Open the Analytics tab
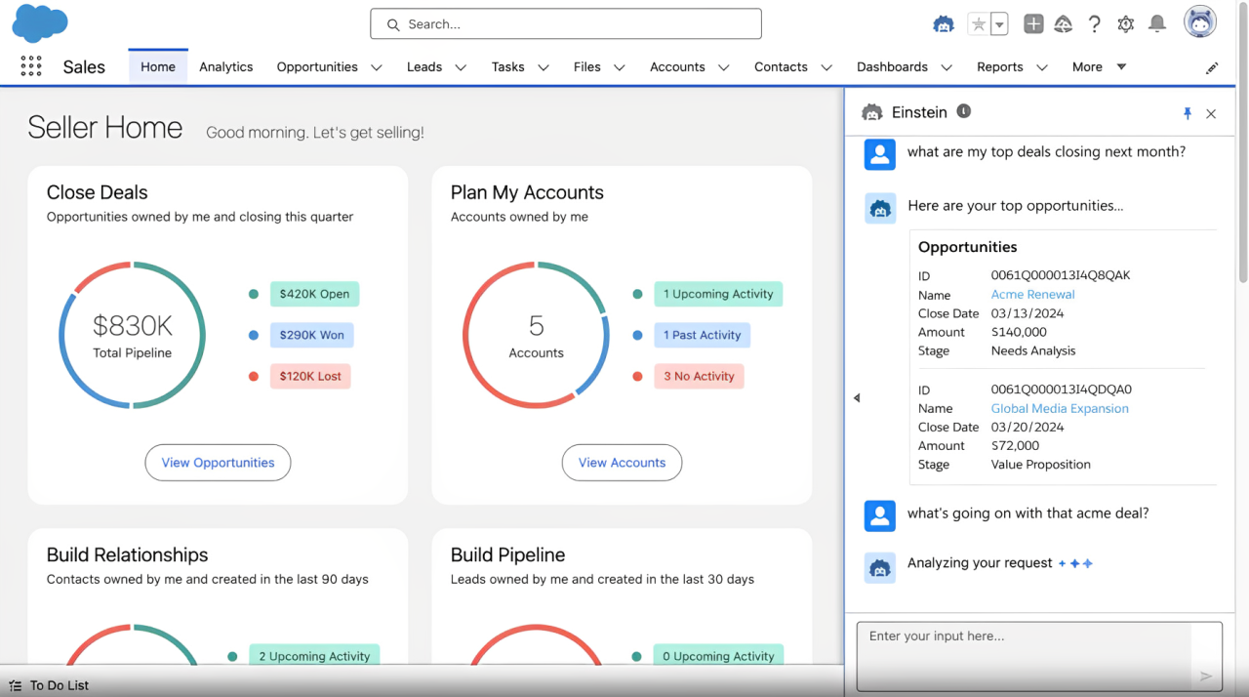 [226, 66]
